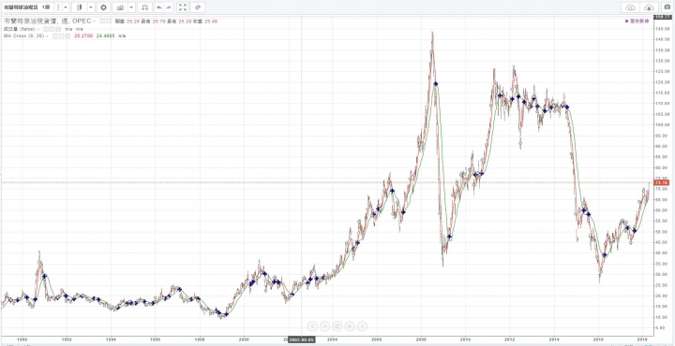Click the purple legend label at top right
The height and width of the screenshot is (346, 675).
(x=637, y=21)
